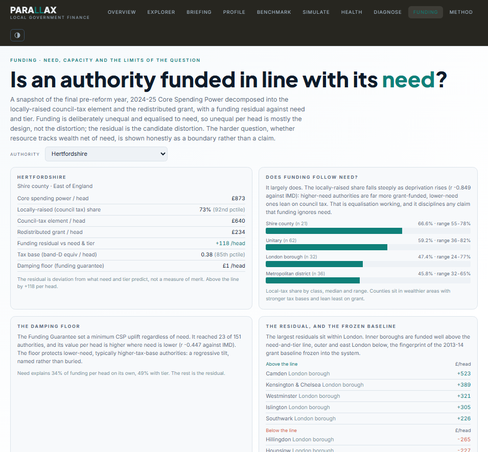Screen dimensions: 488x452
Task: Click '45.8% · range 32-65%' value
Action: pyautogui.click(x=444, y=274)
